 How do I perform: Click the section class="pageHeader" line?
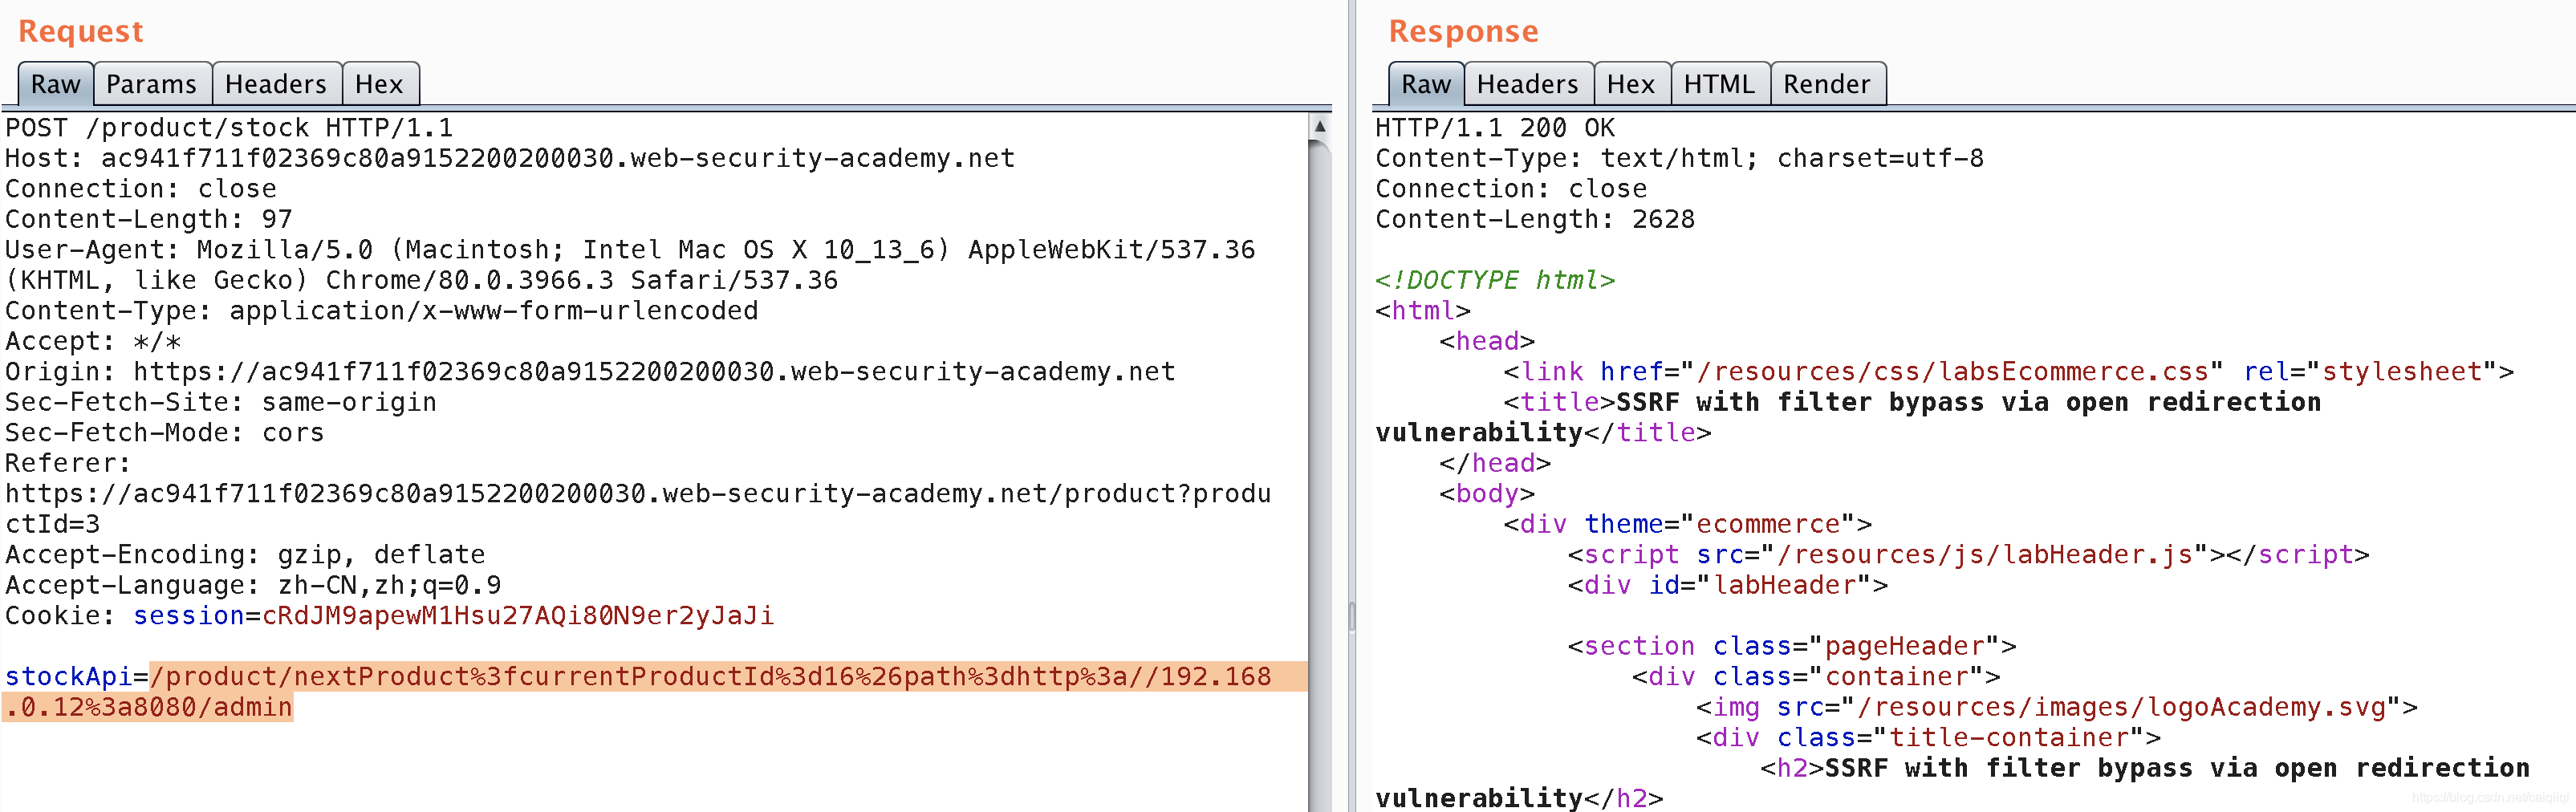tap(1791, 646)
